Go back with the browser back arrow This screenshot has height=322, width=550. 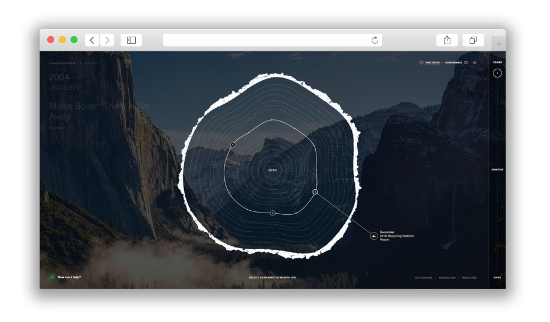[x=92, y=40]
